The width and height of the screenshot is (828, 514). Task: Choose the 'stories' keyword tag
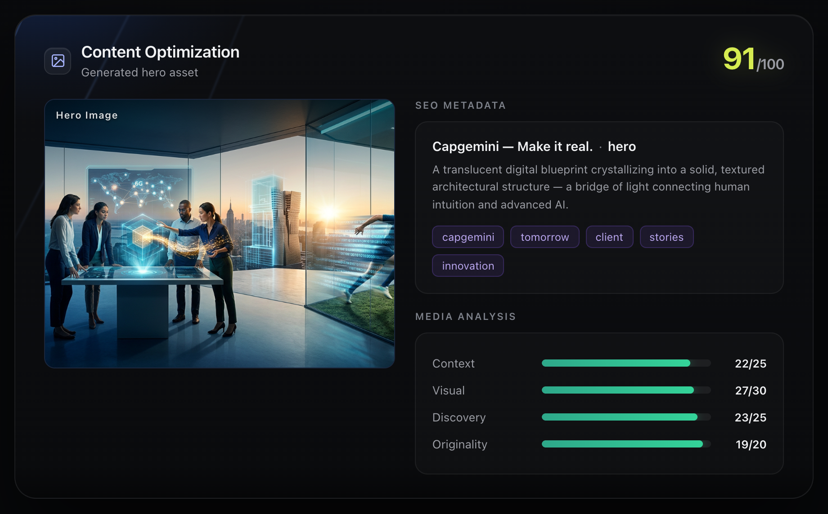coord(666,237)
